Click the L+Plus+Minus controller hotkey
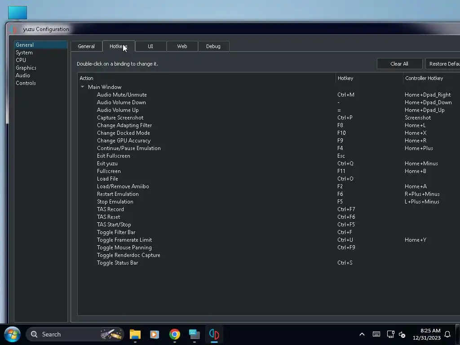Screen dimensions: 460x345 [x=422, y=201]
